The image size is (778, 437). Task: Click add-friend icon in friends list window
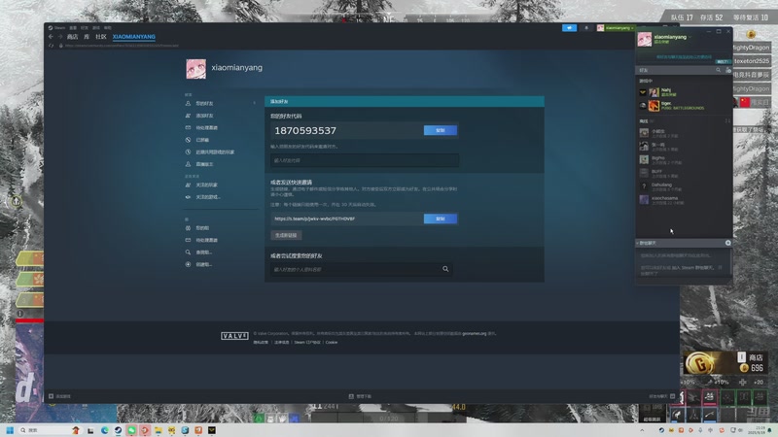click(727, 70)
